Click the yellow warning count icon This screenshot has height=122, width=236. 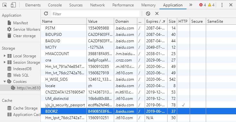[x=210, y=5]
